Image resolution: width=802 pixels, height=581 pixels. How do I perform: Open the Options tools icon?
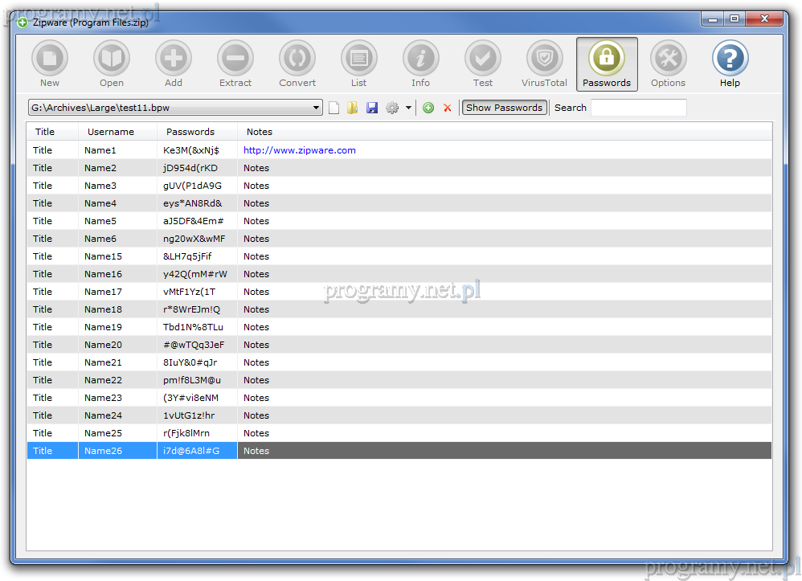tap(668, 59)
